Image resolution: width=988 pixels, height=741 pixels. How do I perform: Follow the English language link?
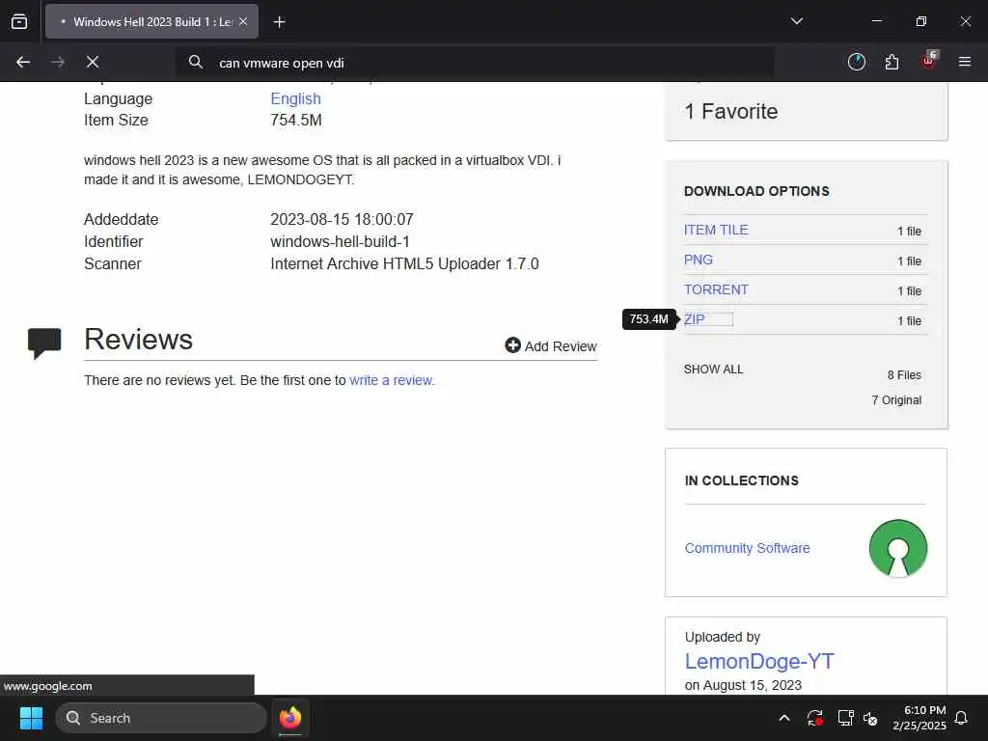(x=295, y=99)
